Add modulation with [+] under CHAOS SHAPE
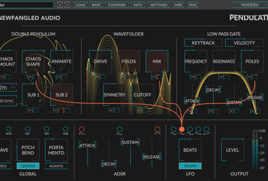Viewport: 268px width, 181px height. [30, 77]
